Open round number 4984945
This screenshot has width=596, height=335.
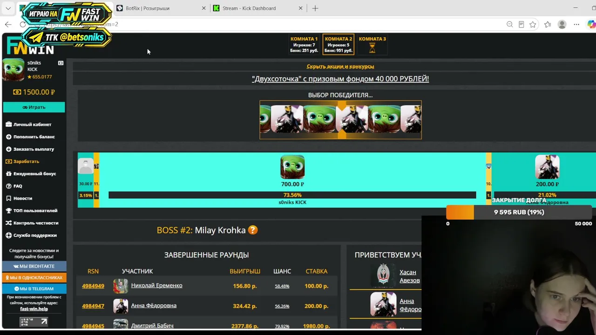coord(93,326)
